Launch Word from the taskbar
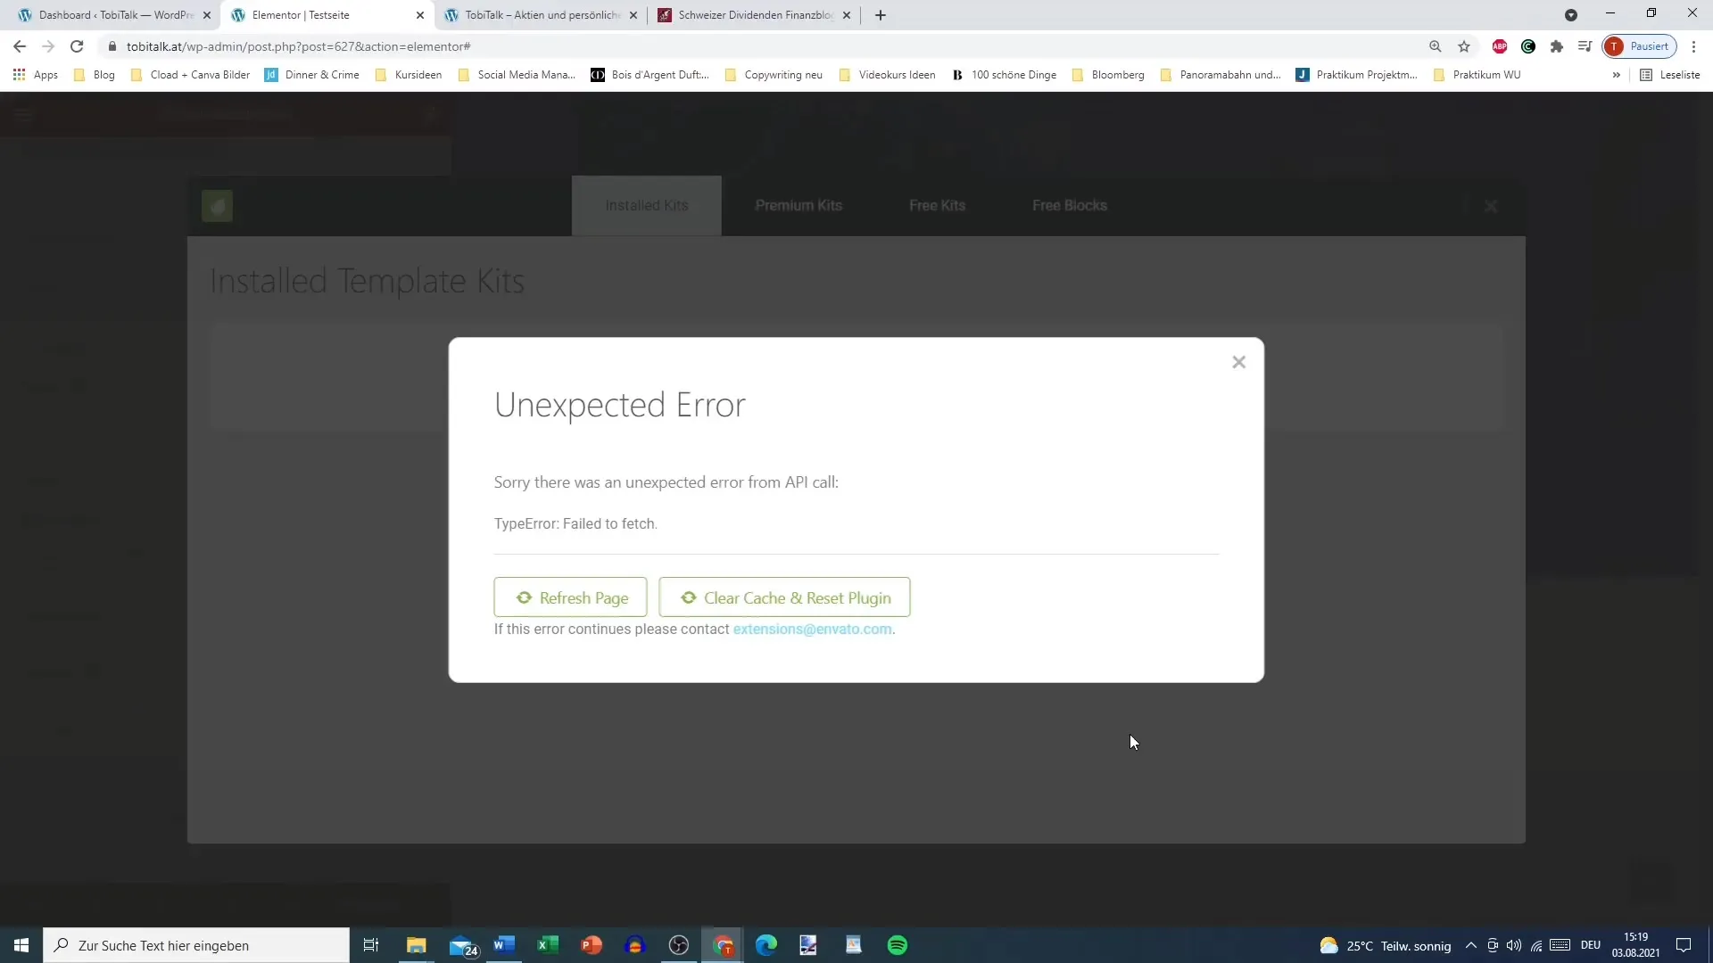 pyautogui.click(x=504, y=945)
